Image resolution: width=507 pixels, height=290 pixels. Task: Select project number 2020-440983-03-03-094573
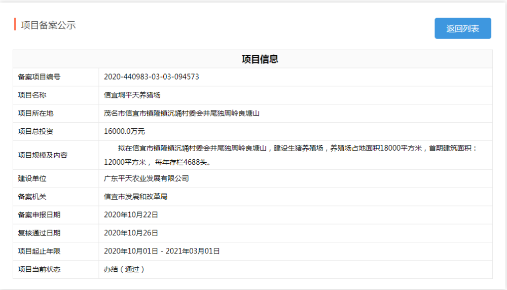151,77
